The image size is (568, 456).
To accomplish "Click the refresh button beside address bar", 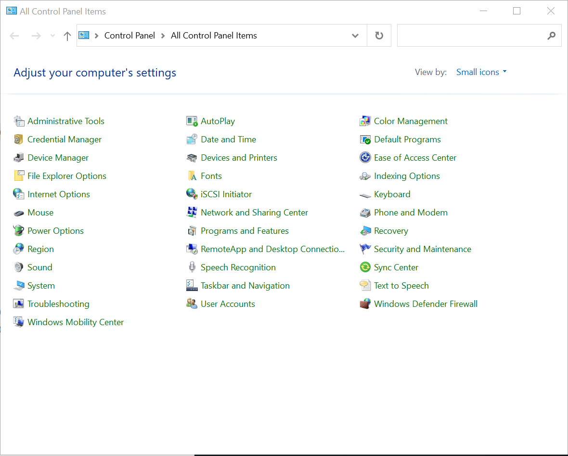I will coord(379,36).
